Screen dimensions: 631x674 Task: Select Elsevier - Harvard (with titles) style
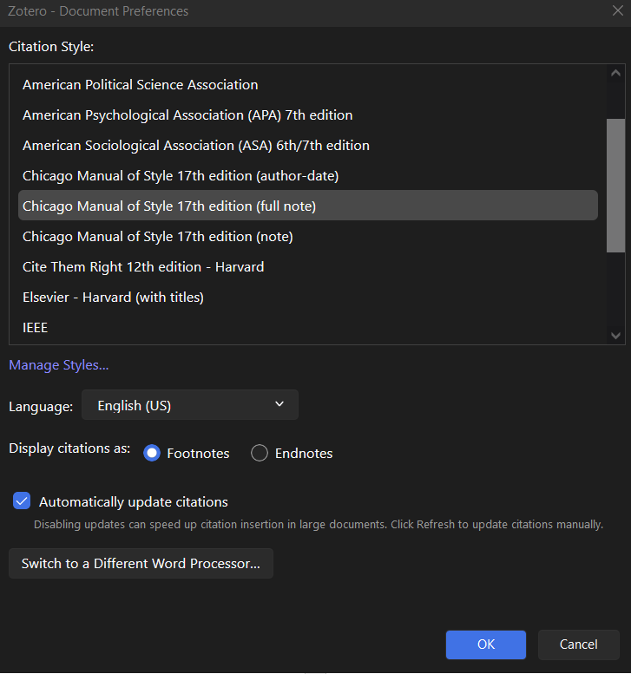click(307, 298)
